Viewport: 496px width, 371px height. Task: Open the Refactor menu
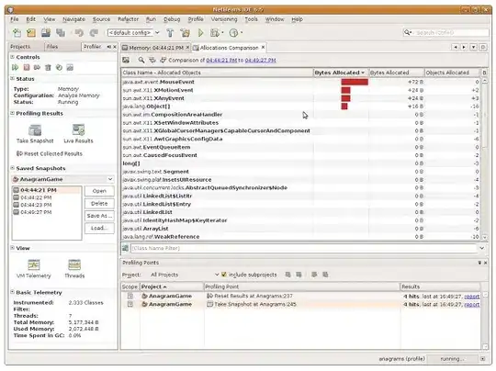click(128, 19)
